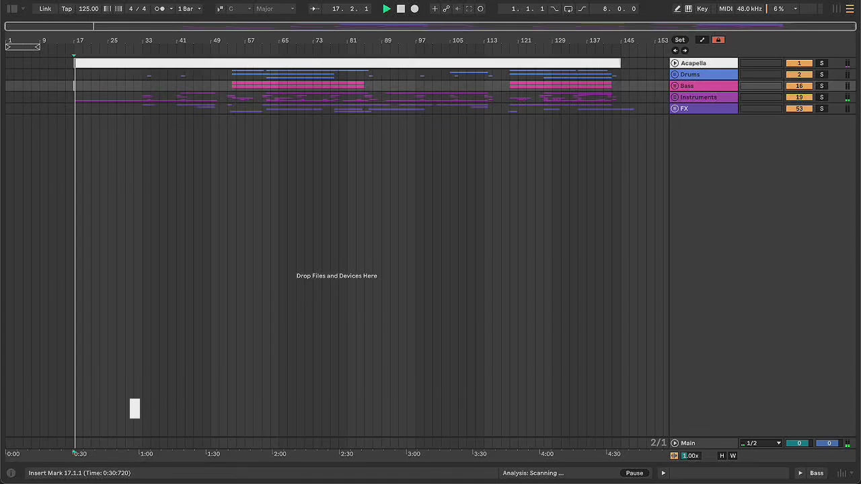
Task: Toggle the metronome
Action: pos(160,9)
